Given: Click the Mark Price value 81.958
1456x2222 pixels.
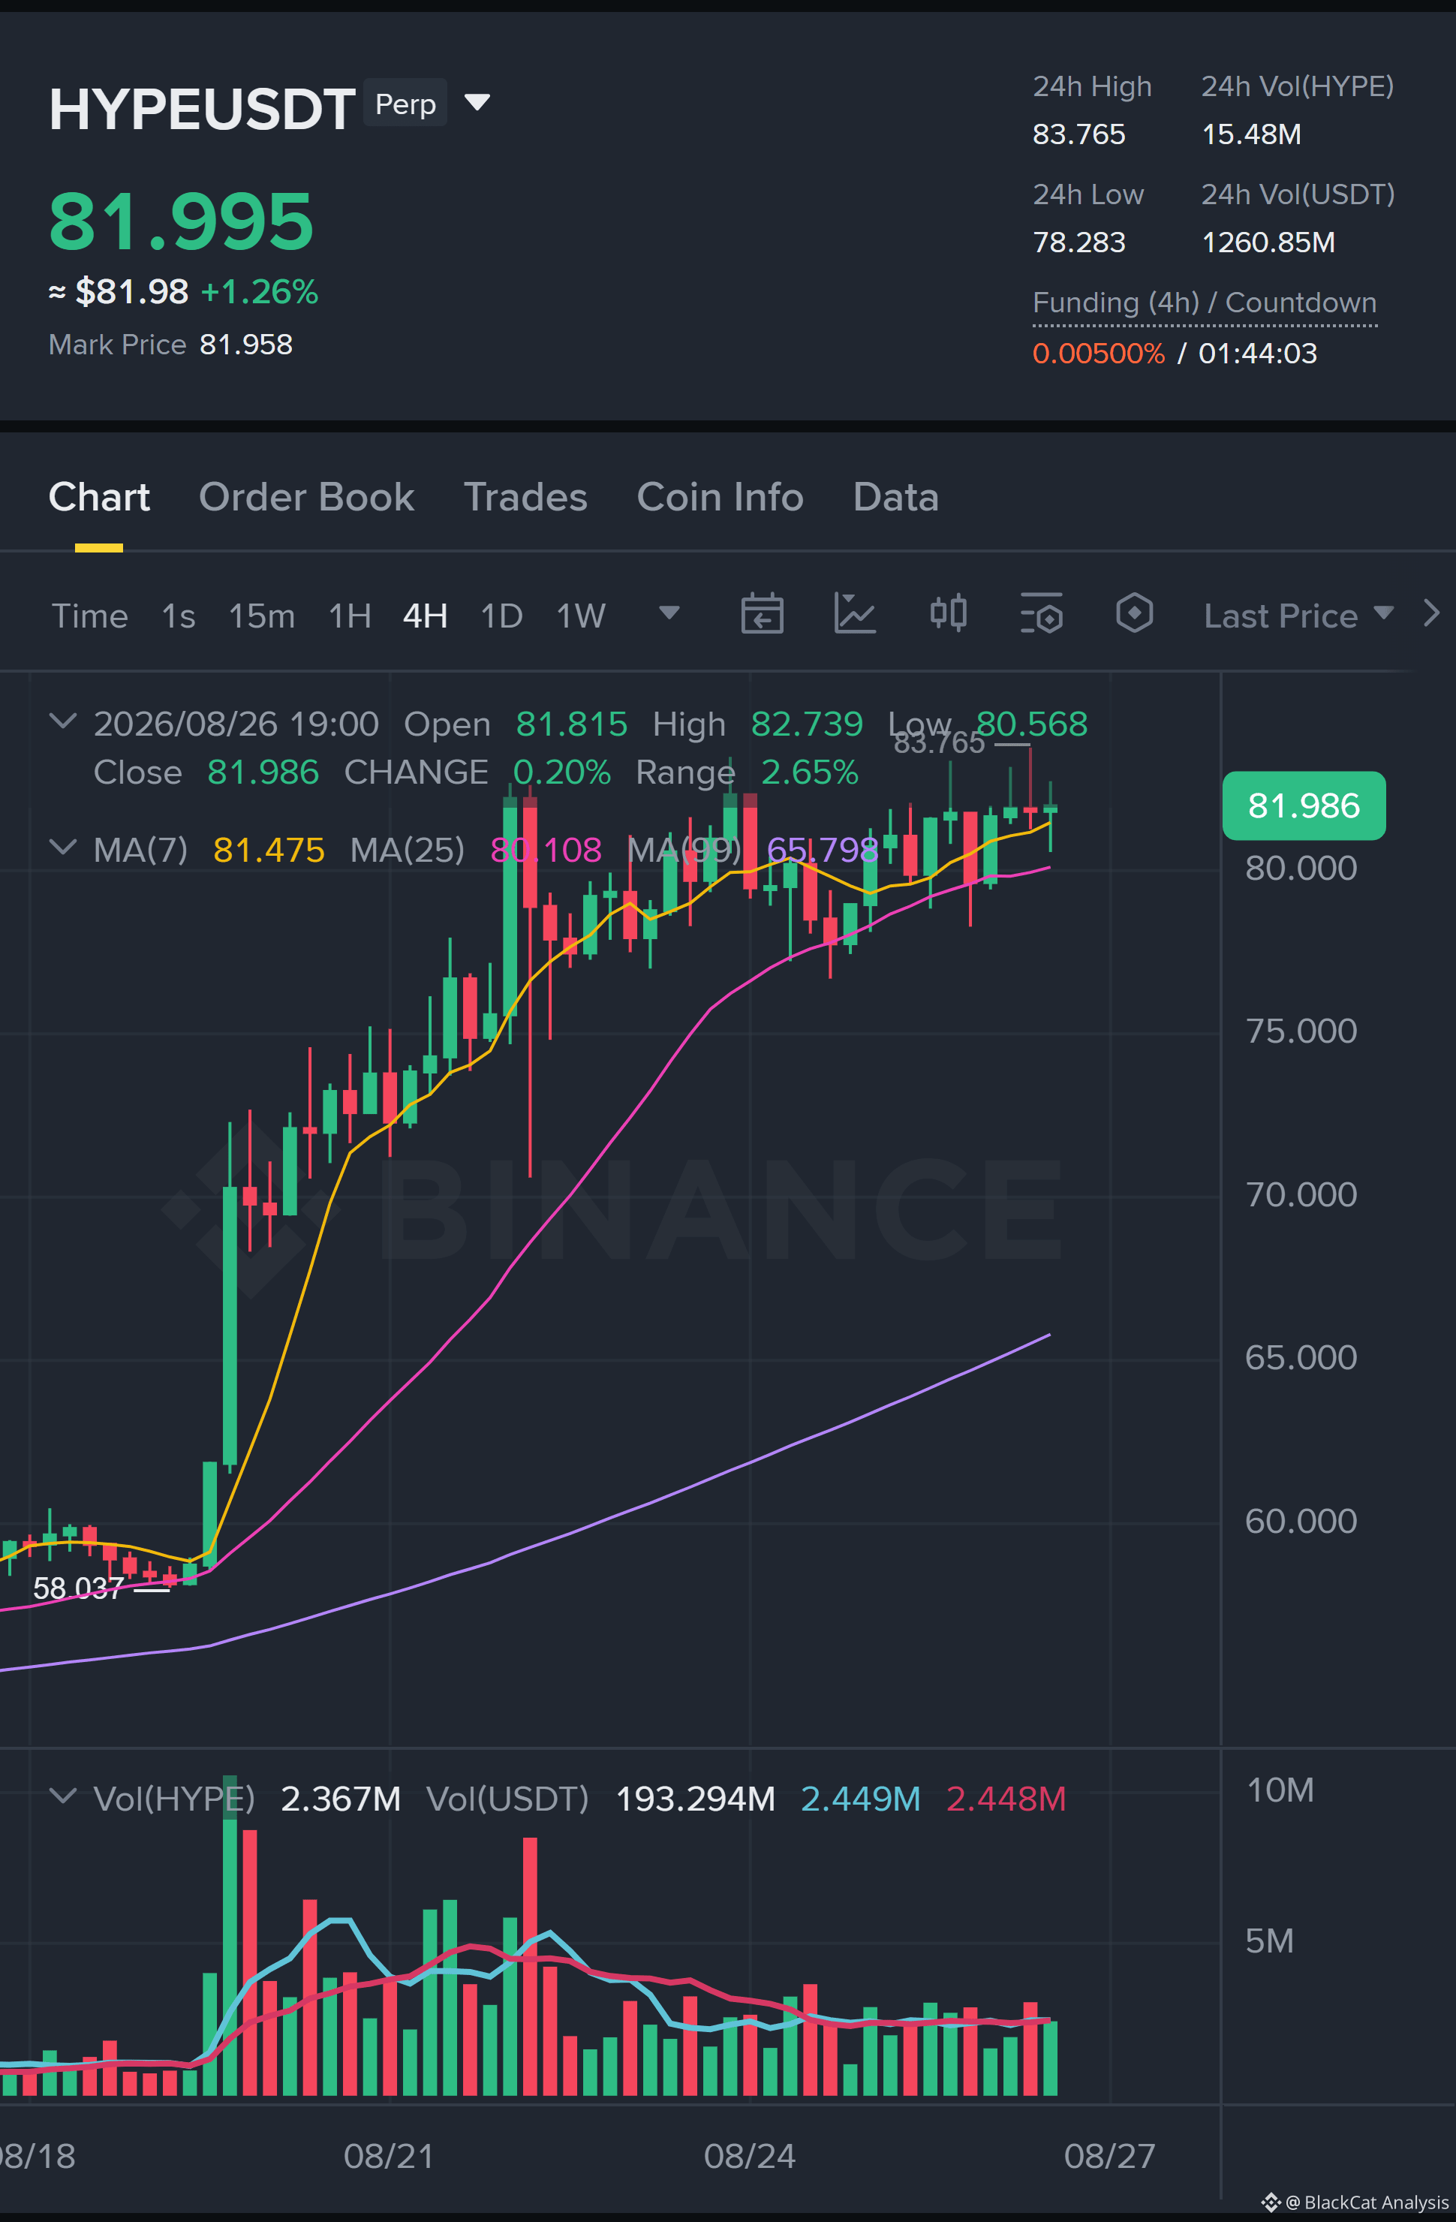Looking at the screenshot, I should [x=246, y=345].
